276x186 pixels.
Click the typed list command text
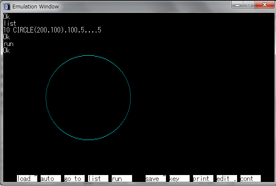(10, 23)
